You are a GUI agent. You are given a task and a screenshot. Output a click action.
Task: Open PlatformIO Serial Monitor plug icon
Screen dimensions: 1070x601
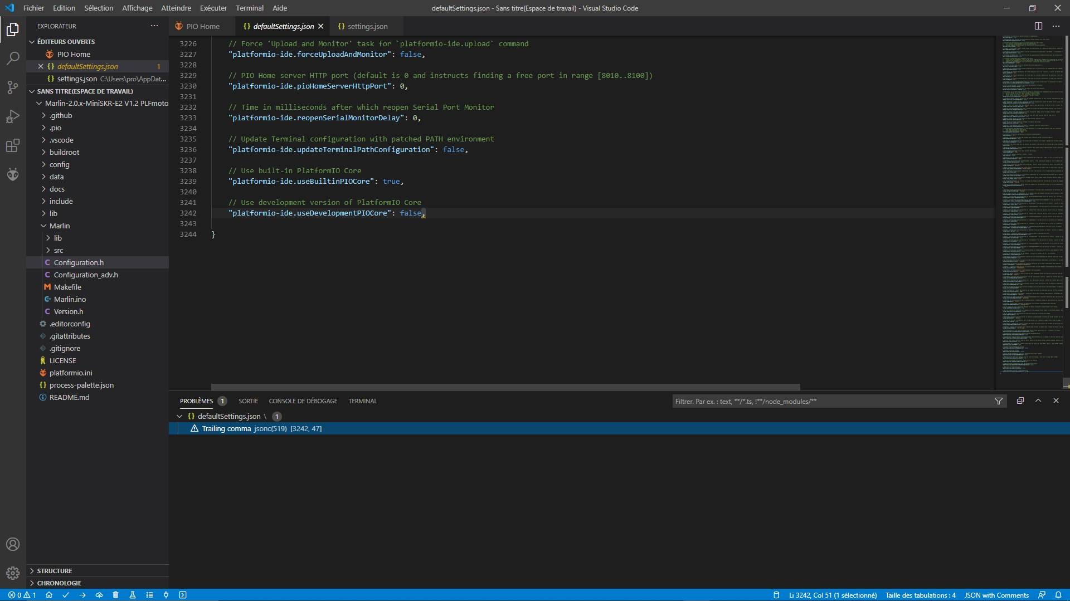coord(166,595)
